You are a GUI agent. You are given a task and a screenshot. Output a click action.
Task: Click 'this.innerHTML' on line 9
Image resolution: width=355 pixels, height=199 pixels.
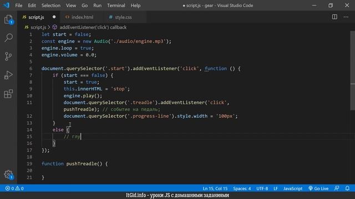coord(83,89)
